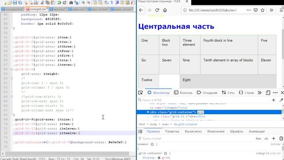Click the 'Eight' grid cell on the page

(228, 81)
